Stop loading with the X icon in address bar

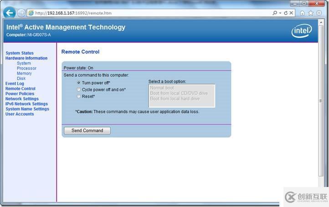pos(291,13)
